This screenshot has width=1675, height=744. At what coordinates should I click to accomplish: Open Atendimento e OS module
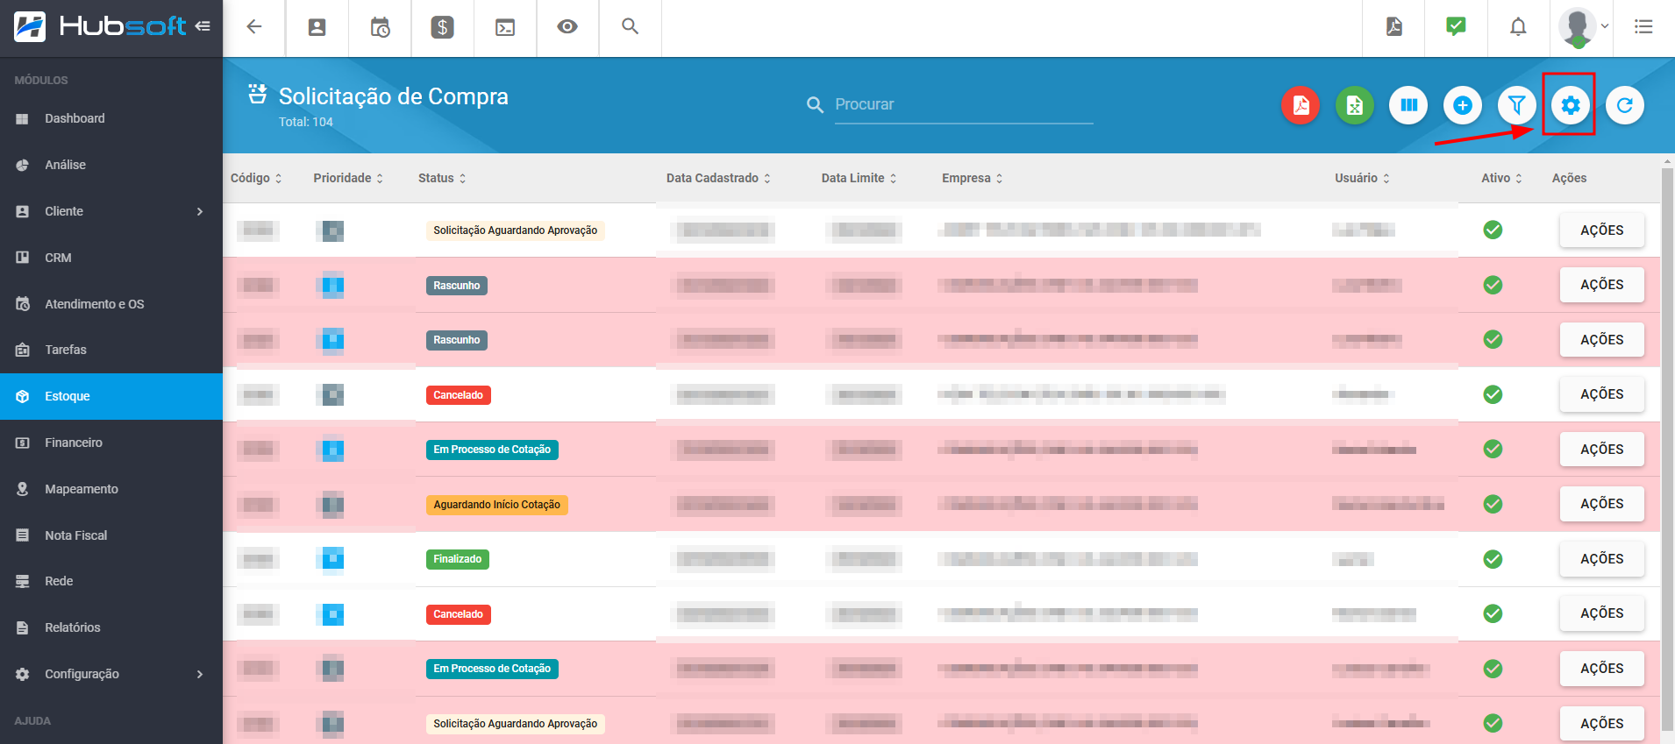point(111,304)
